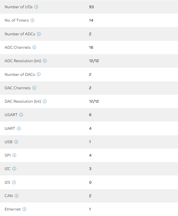The height and width of the screenshot is (216, 178).
Task: Show info about USB
Action: [x=16, y=142]
